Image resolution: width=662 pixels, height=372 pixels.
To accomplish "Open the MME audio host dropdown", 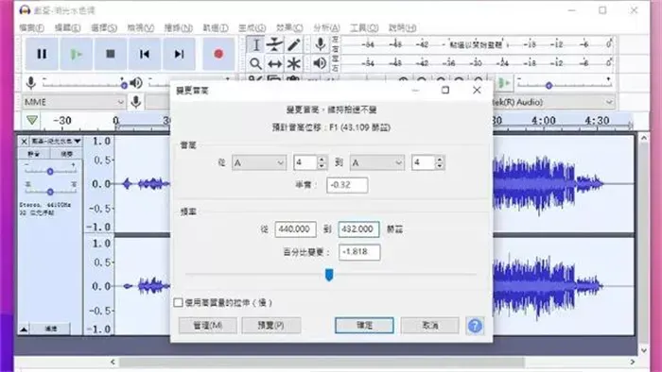I will click(74, 102).
